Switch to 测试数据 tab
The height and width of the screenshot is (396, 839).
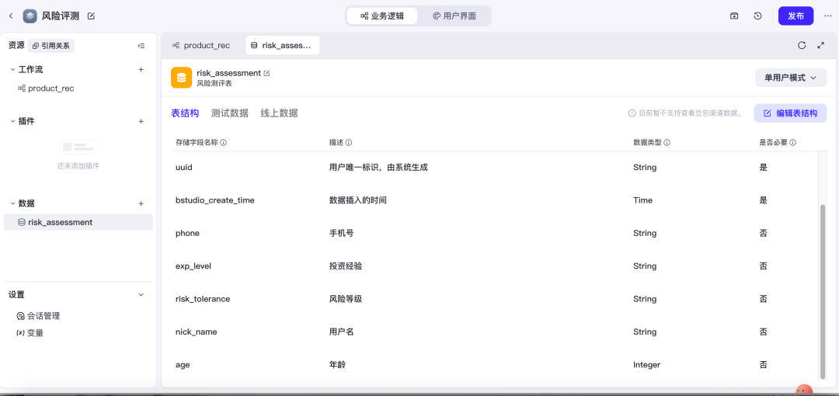tap(229, 113)
